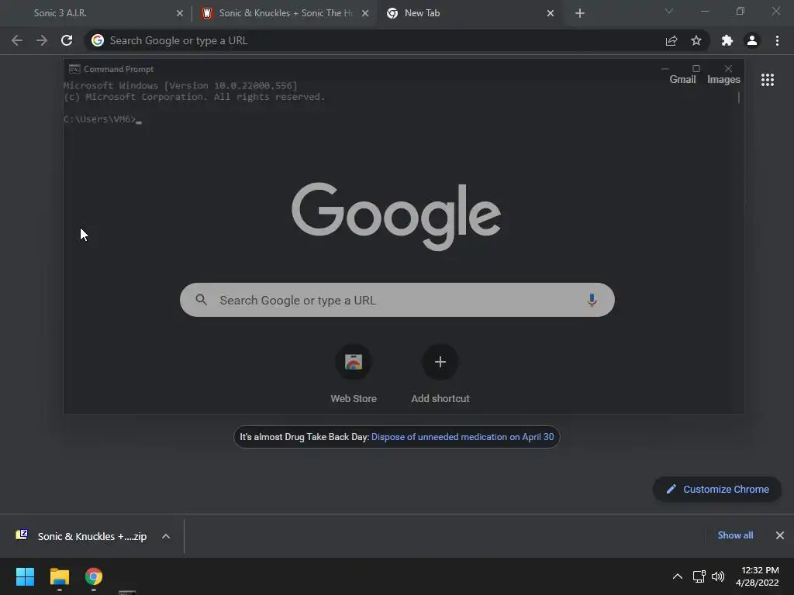Expand the download item options chevron
Viewport: 794px width, 595px height.
[166, 536]
